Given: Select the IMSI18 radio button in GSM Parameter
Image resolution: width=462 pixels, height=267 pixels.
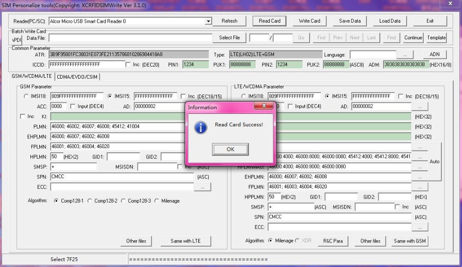Looking at the screenshot, I should point(26,97).
